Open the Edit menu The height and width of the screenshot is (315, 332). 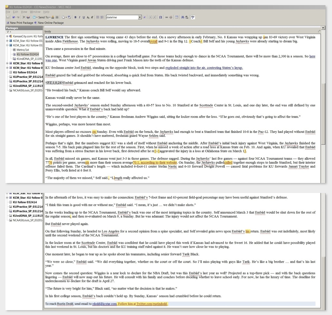15,12
